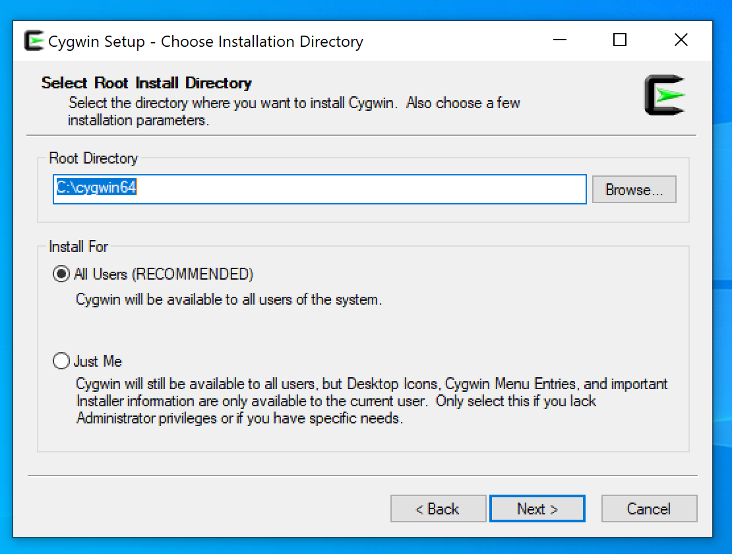This screenshot has width=732, height=554.
Task: Select All Users (RECOMMENDED) radio button
Action: 61,274
